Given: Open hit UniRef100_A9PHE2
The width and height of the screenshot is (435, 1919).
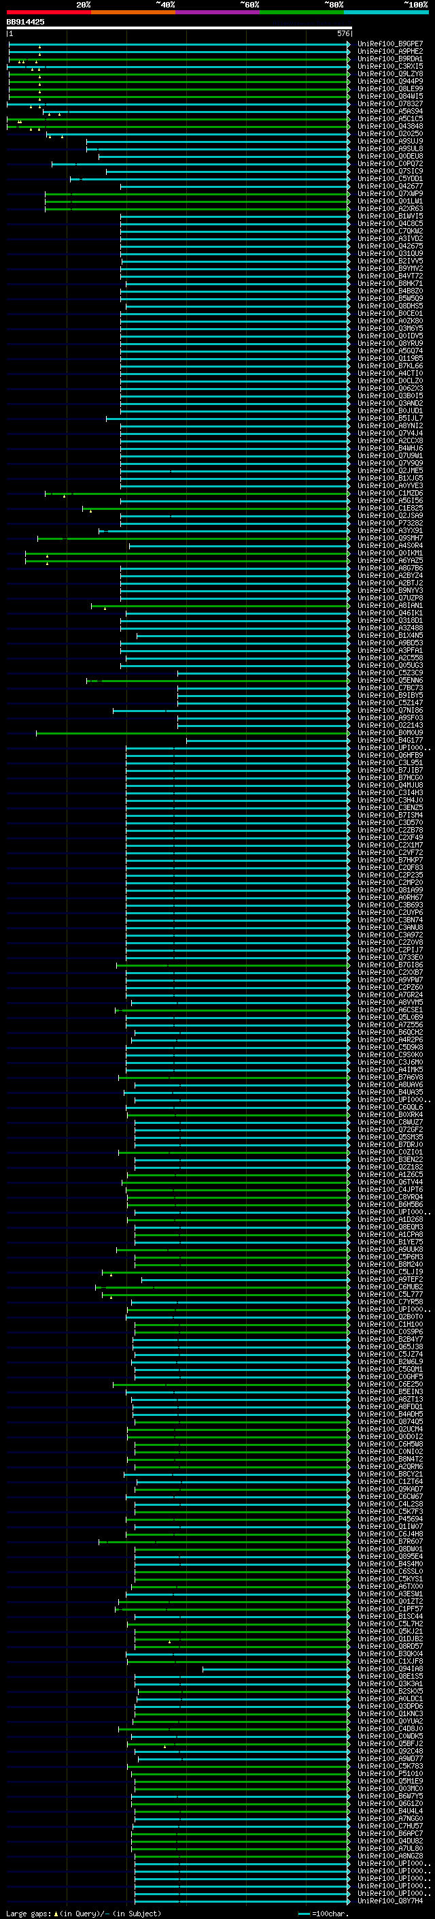Looking at the screenshot, I should point(390,52).
